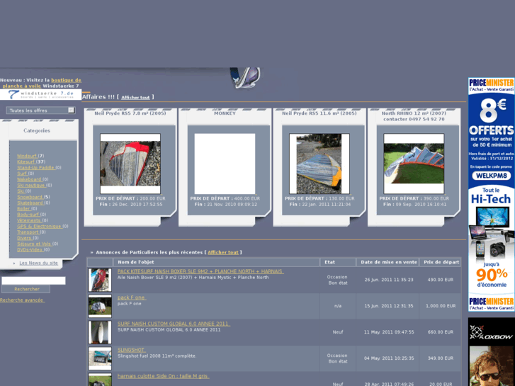Click 'North RHINO 12 m² (2007)' title
515x386 pixels.
pos(414,113)
